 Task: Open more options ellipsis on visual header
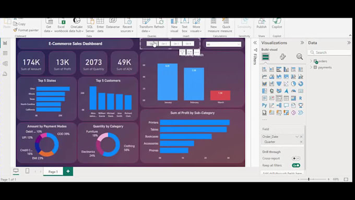coord(197,53)
